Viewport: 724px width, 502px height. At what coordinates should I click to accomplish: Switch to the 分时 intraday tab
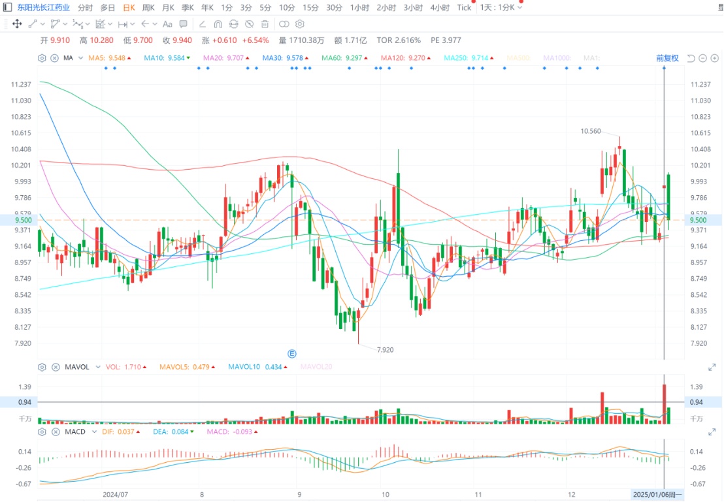pyautogui.click(x=85, y=7)
